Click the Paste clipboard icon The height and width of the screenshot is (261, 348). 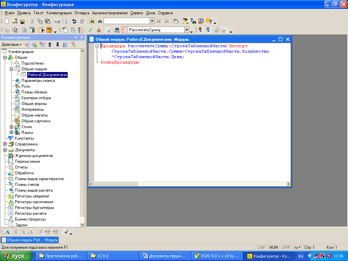[x=48, y=21]
